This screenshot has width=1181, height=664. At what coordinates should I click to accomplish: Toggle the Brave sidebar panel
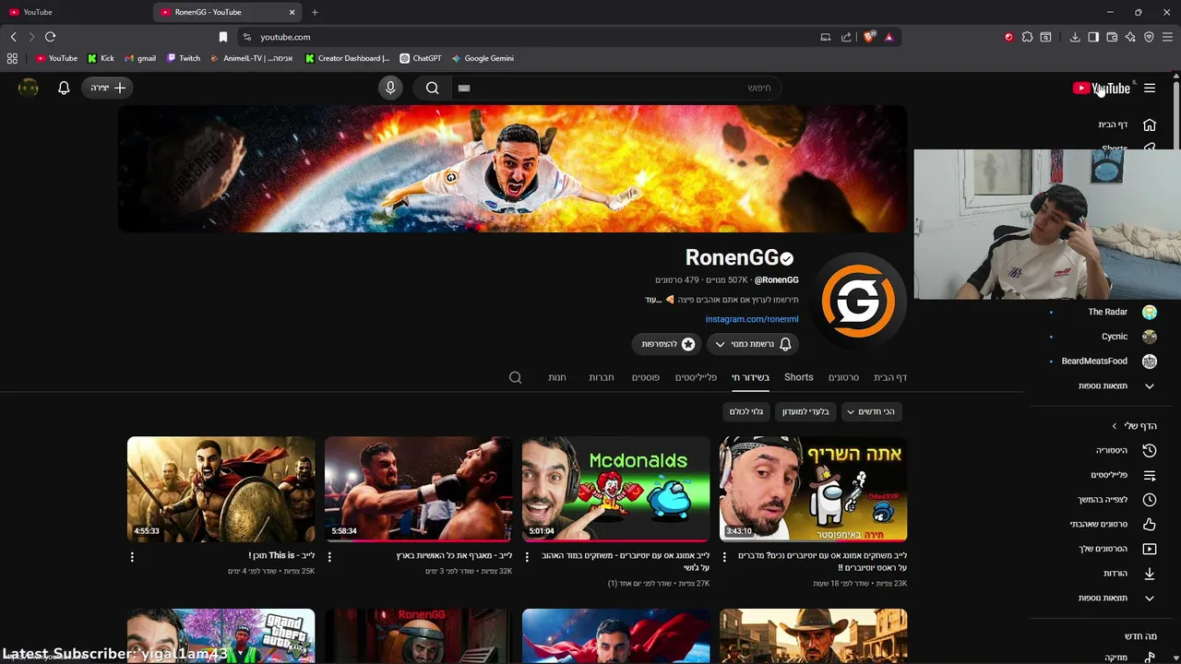(x=1093, y=37)
